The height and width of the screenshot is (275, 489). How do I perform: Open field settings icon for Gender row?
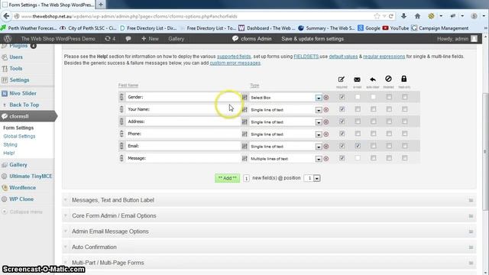[x=244, y=98]
